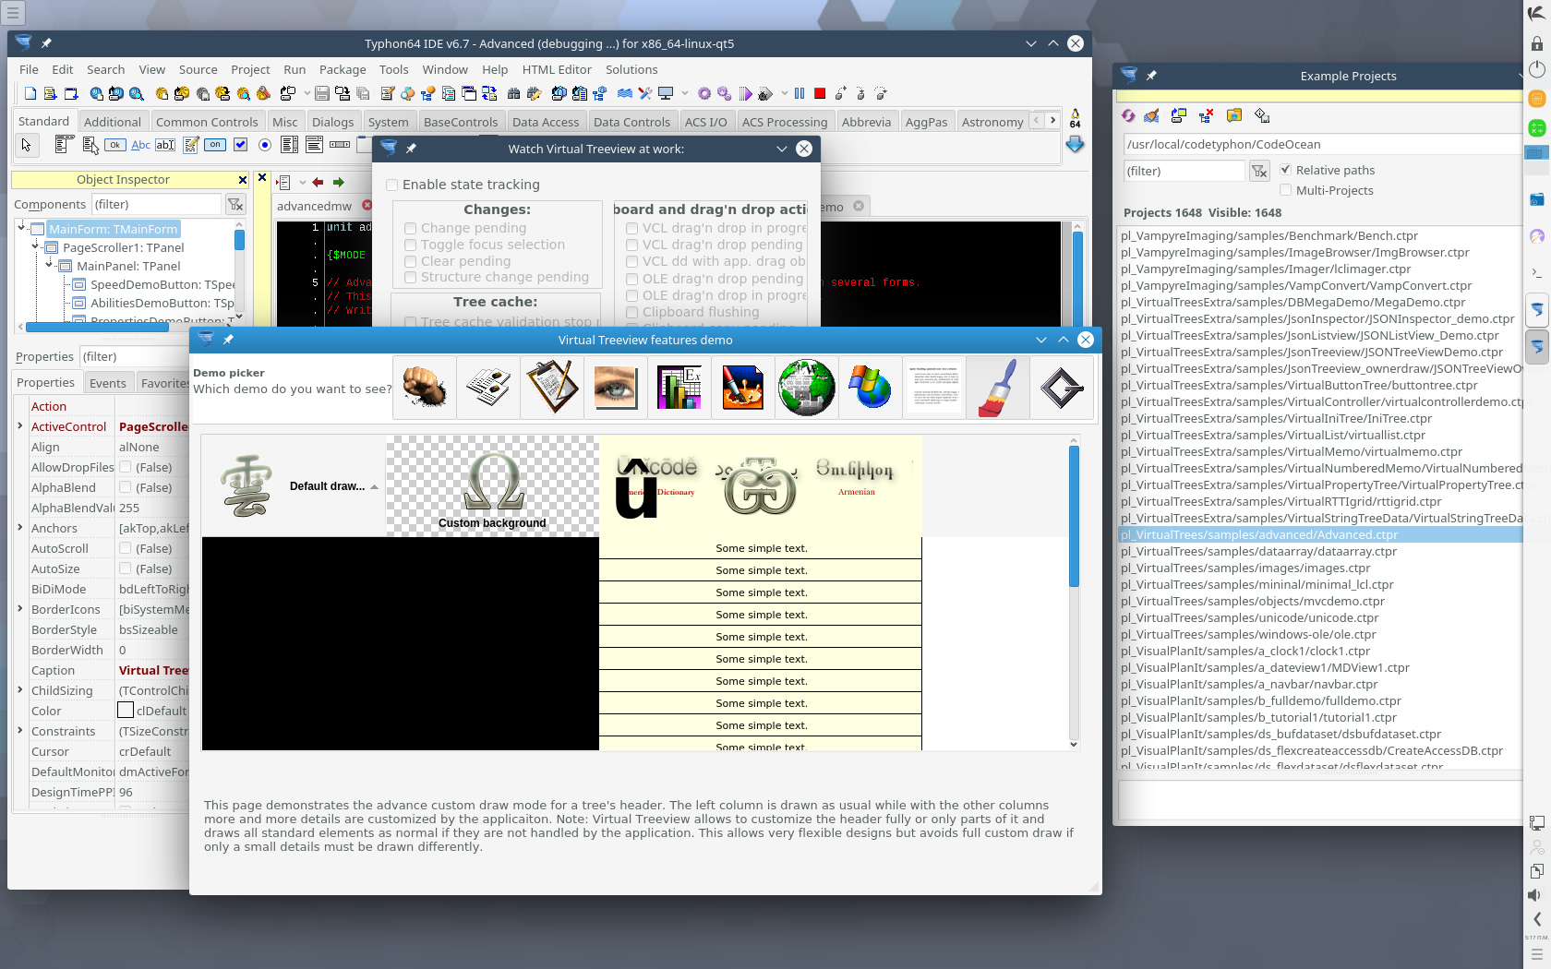Image resolution: width=1551 pixels, height=969 pixels.
Task: Close the Object Inspector panel
Action: (x=243, y=180)
